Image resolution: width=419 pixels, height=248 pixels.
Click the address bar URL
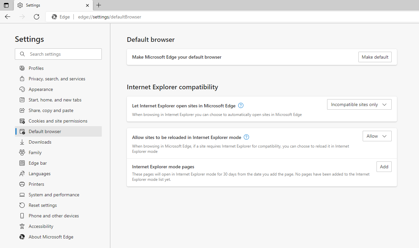[x=109, y=17]
